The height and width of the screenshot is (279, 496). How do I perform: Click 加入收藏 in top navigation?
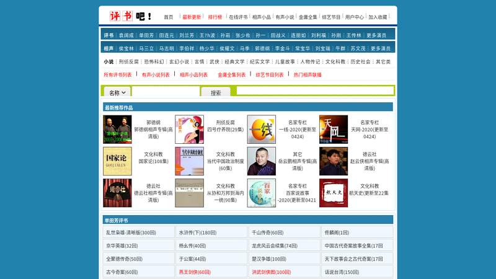pos(378,17)
